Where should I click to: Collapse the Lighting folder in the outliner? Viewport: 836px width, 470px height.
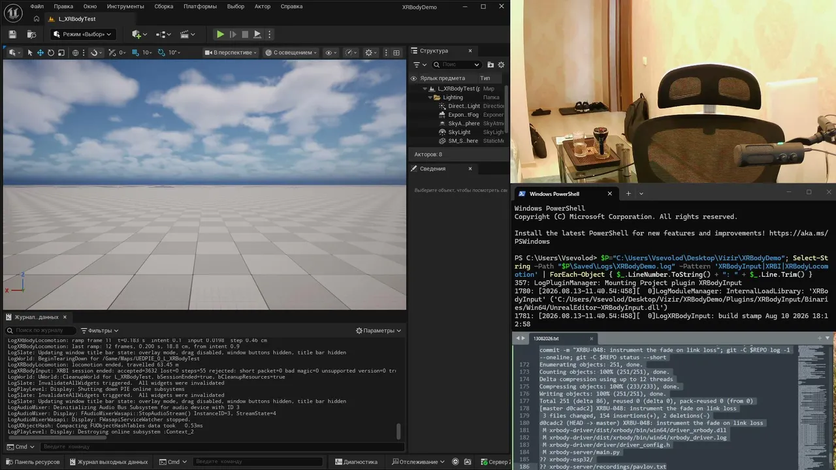430,97
